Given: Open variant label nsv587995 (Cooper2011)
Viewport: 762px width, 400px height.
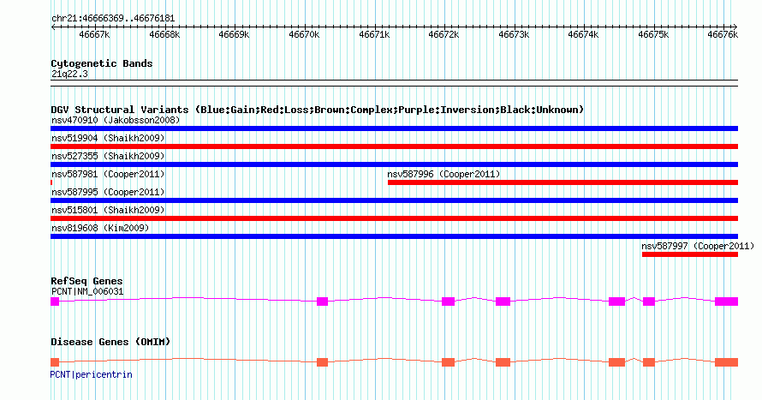Looking at the screenshot, I should tap(108, 192).
